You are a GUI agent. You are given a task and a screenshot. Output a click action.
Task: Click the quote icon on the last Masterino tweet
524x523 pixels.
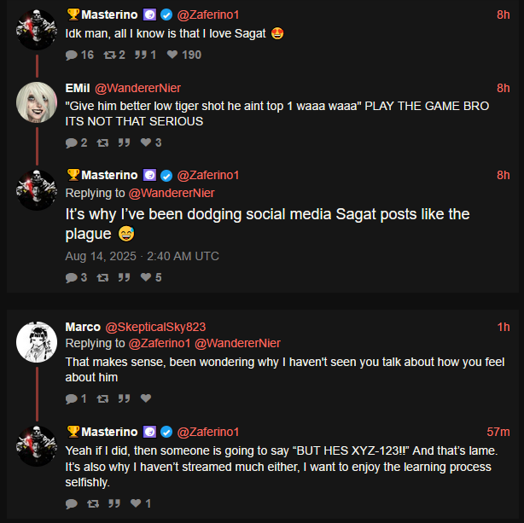click(x=114, y=503)
